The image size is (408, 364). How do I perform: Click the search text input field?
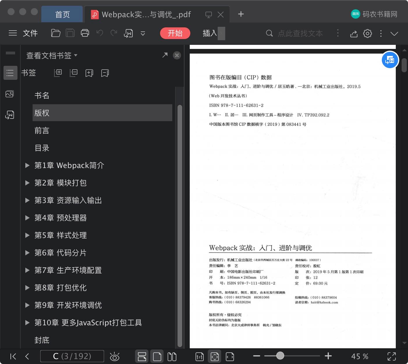pyautogui.click(x=300, y=33)
